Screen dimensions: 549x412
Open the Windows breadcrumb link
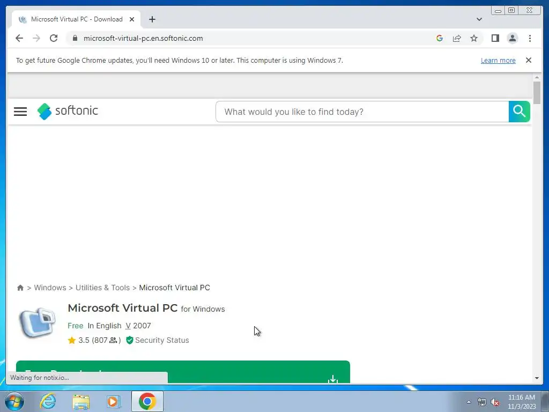pyautogui.click(x=50, y=288)
